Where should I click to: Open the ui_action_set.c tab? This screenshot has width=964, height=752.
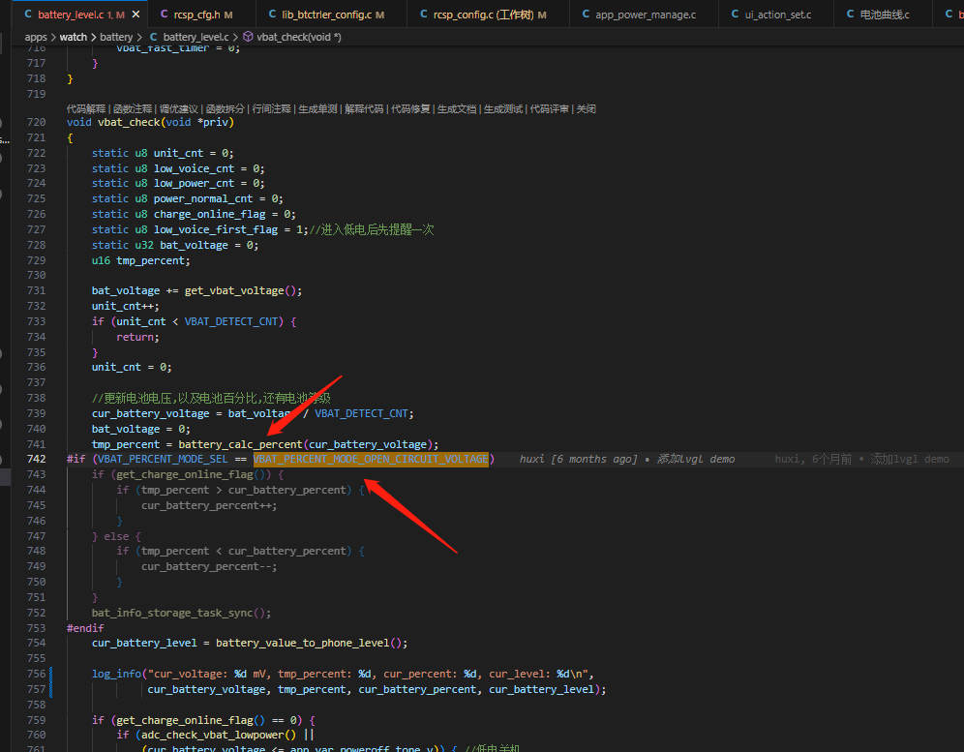(777, 15)
